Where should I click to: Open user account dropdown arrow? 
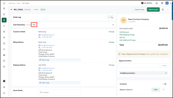[x=170, y=3]
